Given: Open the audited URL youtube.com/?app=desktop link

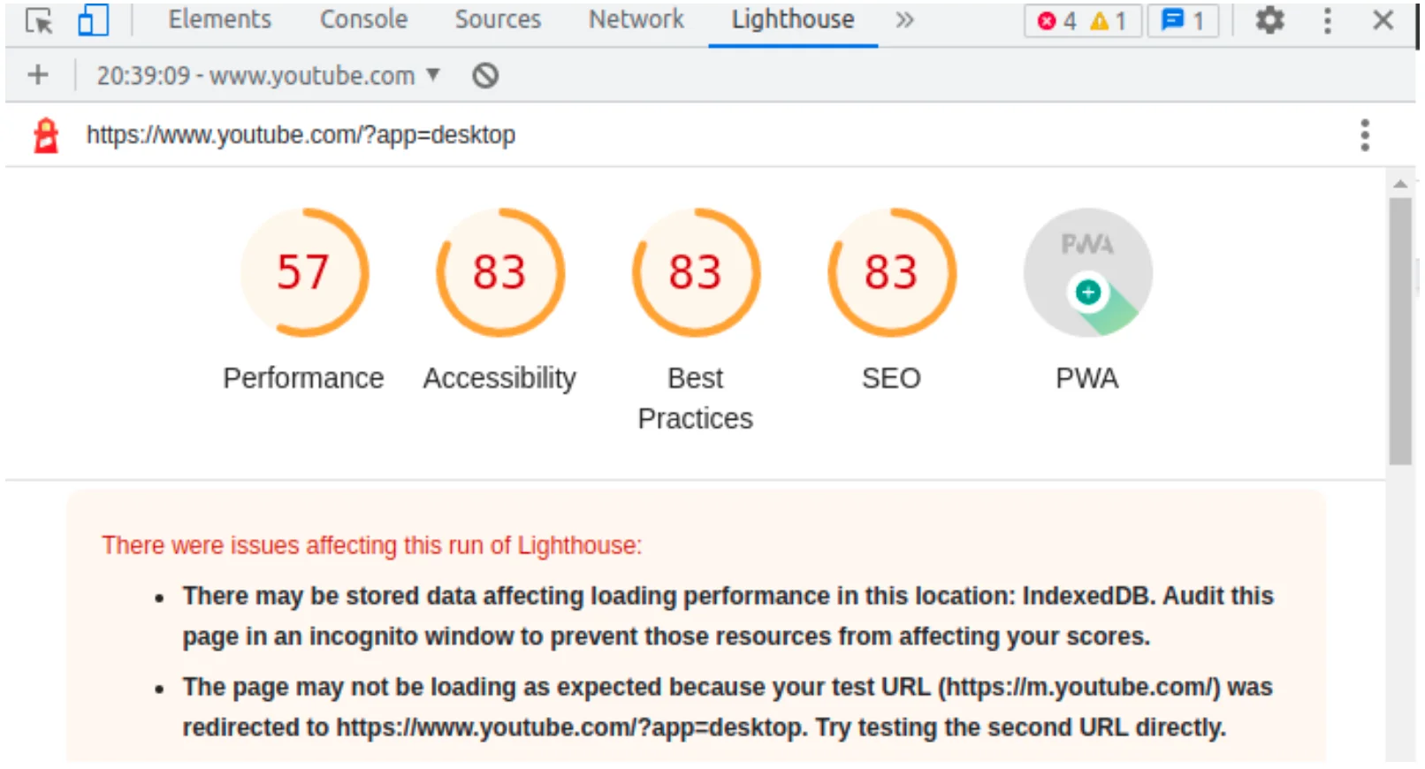Looking at the screenshot, I should tap(301, 135).
